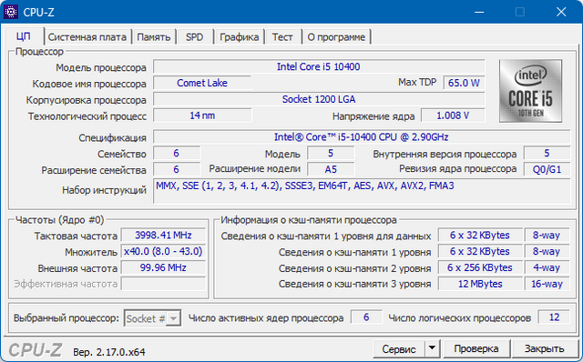This screenshot has width=583, height=362.
Task: Select the Comet Lake code name value
Action: (x=202, y=83)
